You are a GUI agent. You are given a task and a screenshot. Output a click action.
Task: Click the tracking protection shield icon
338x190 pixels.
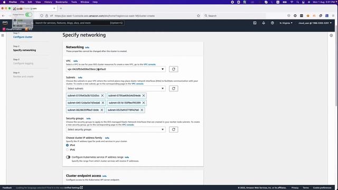[x=42, y=16]
